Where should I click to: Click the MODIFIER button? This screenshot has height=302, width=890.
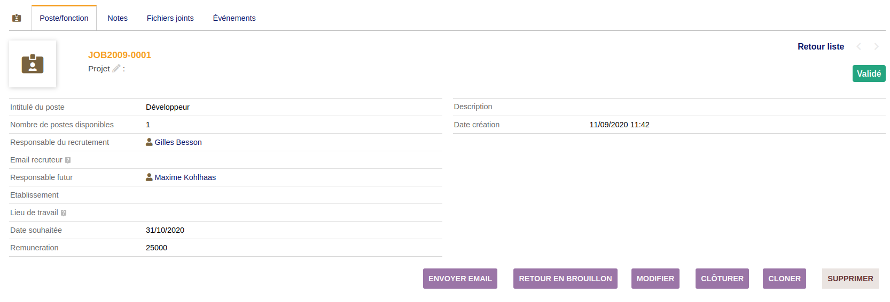click(x=655, y=279)
